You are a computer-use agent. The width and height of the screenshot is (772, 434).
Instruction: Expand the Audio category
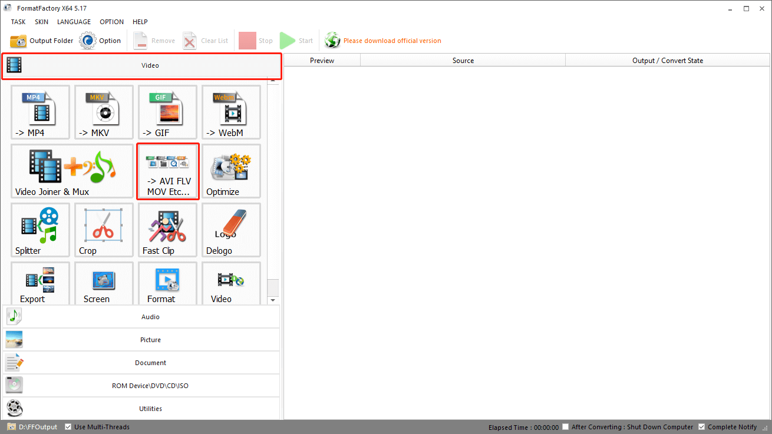(x=141, y=317)
